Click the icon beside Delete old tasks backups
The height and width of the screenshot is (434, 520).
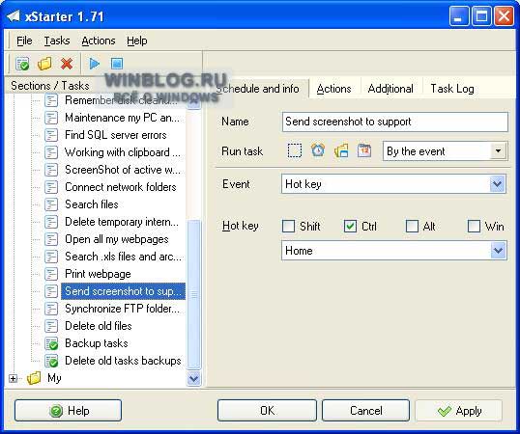(x=51, y=361)
